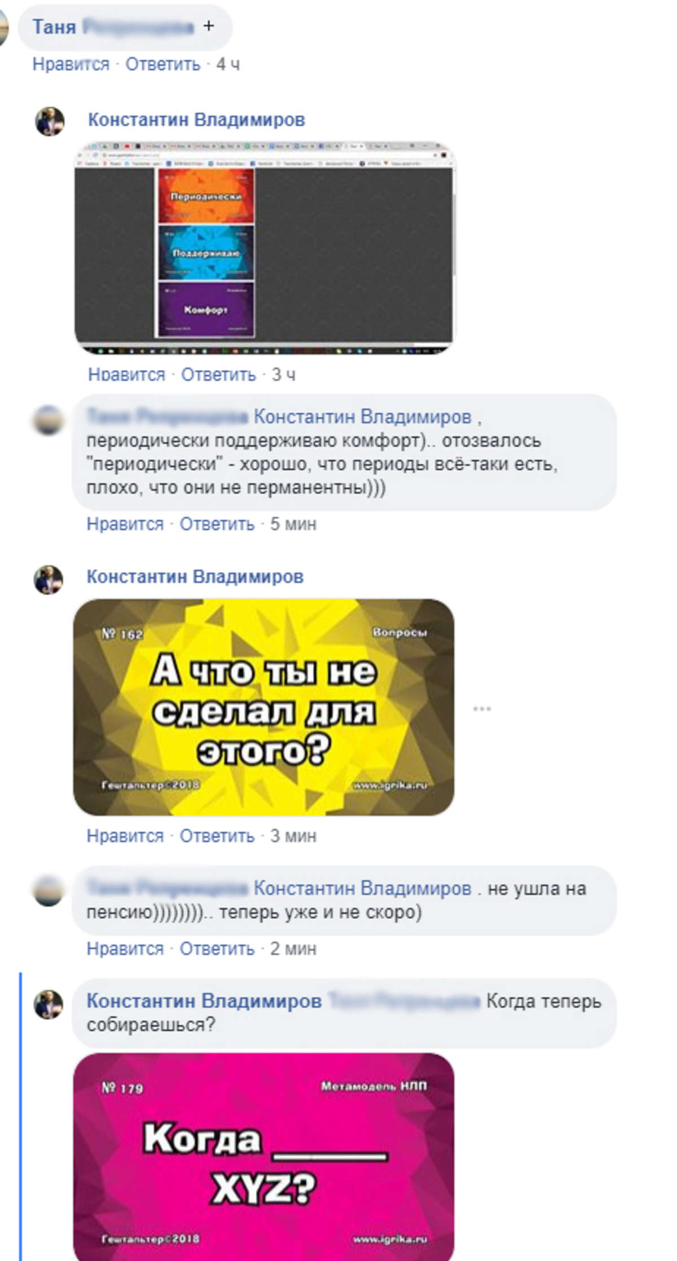Click Константин Владимиров avatar above yellow card
The width and height of the screenshot is (677, 1261).
click(49, 580)
